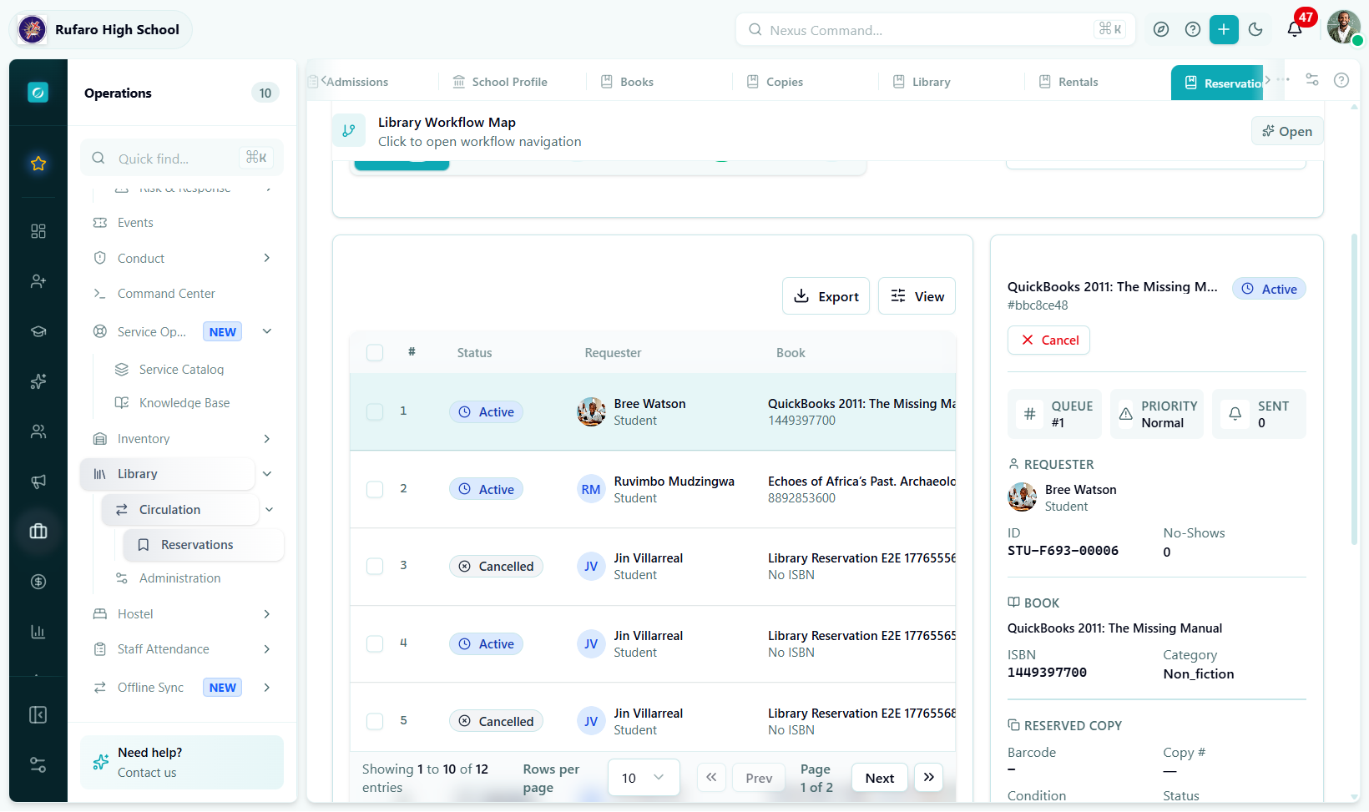1369x812 pixels.
Task: Select Rufaro High School organization switcher
Action: [x=101, y=29]
